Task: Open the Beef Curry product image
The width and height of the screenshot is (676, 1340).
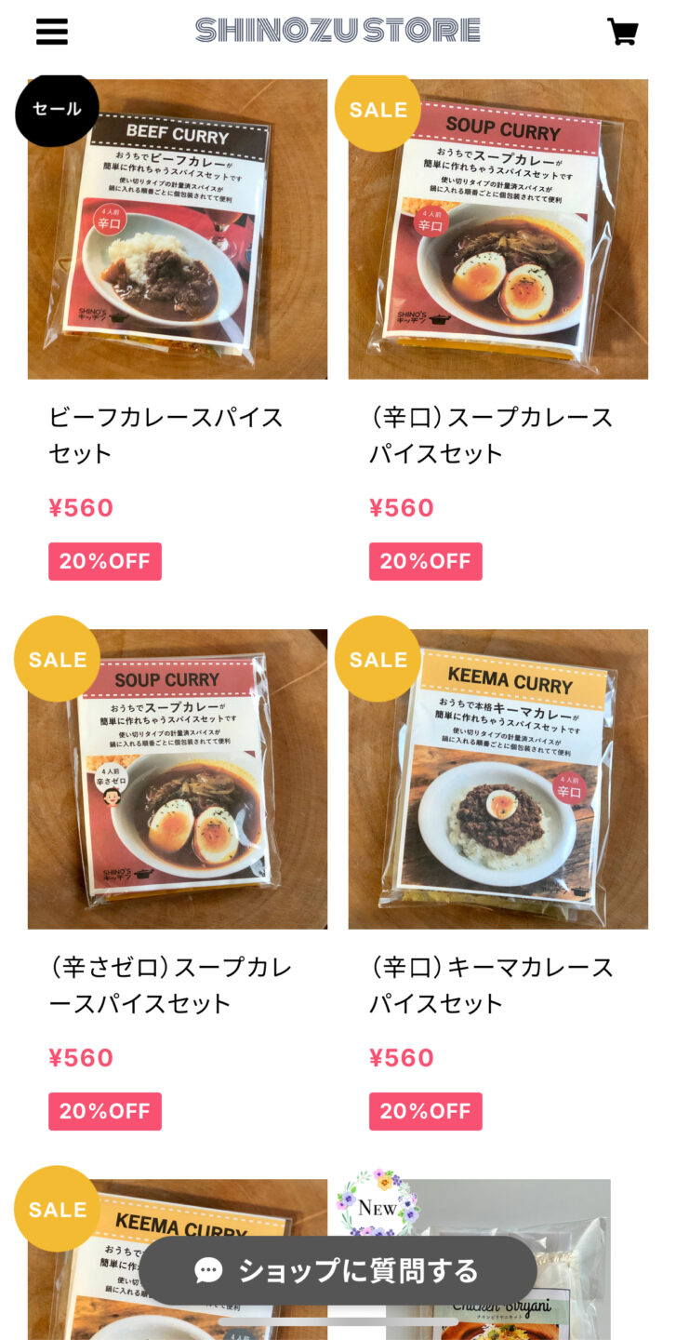Action: coord(178,229)
